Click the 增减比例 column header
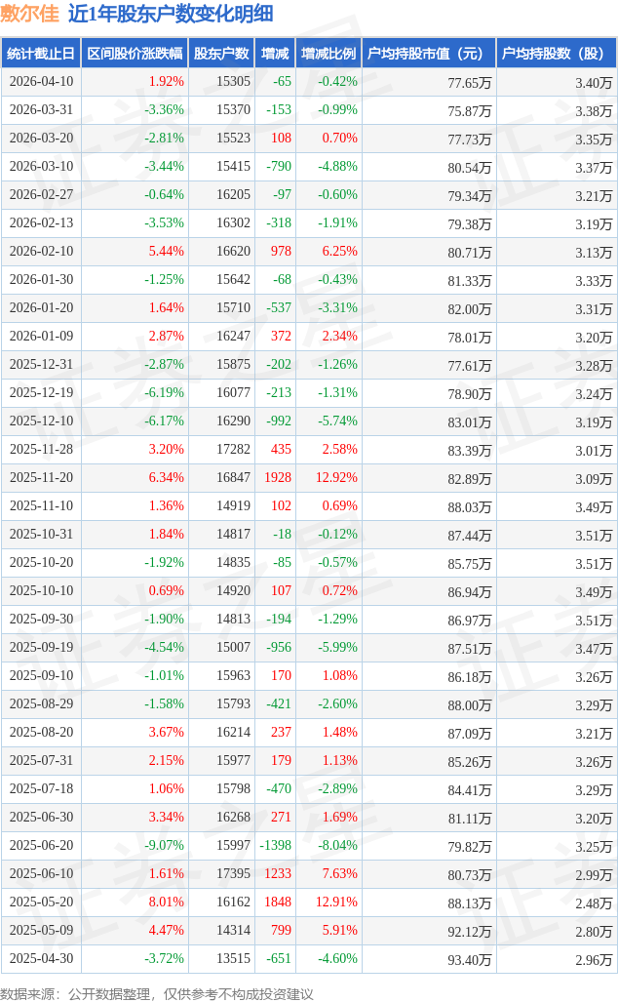Viewport: 618px width, 1003px height. (328, 54)
